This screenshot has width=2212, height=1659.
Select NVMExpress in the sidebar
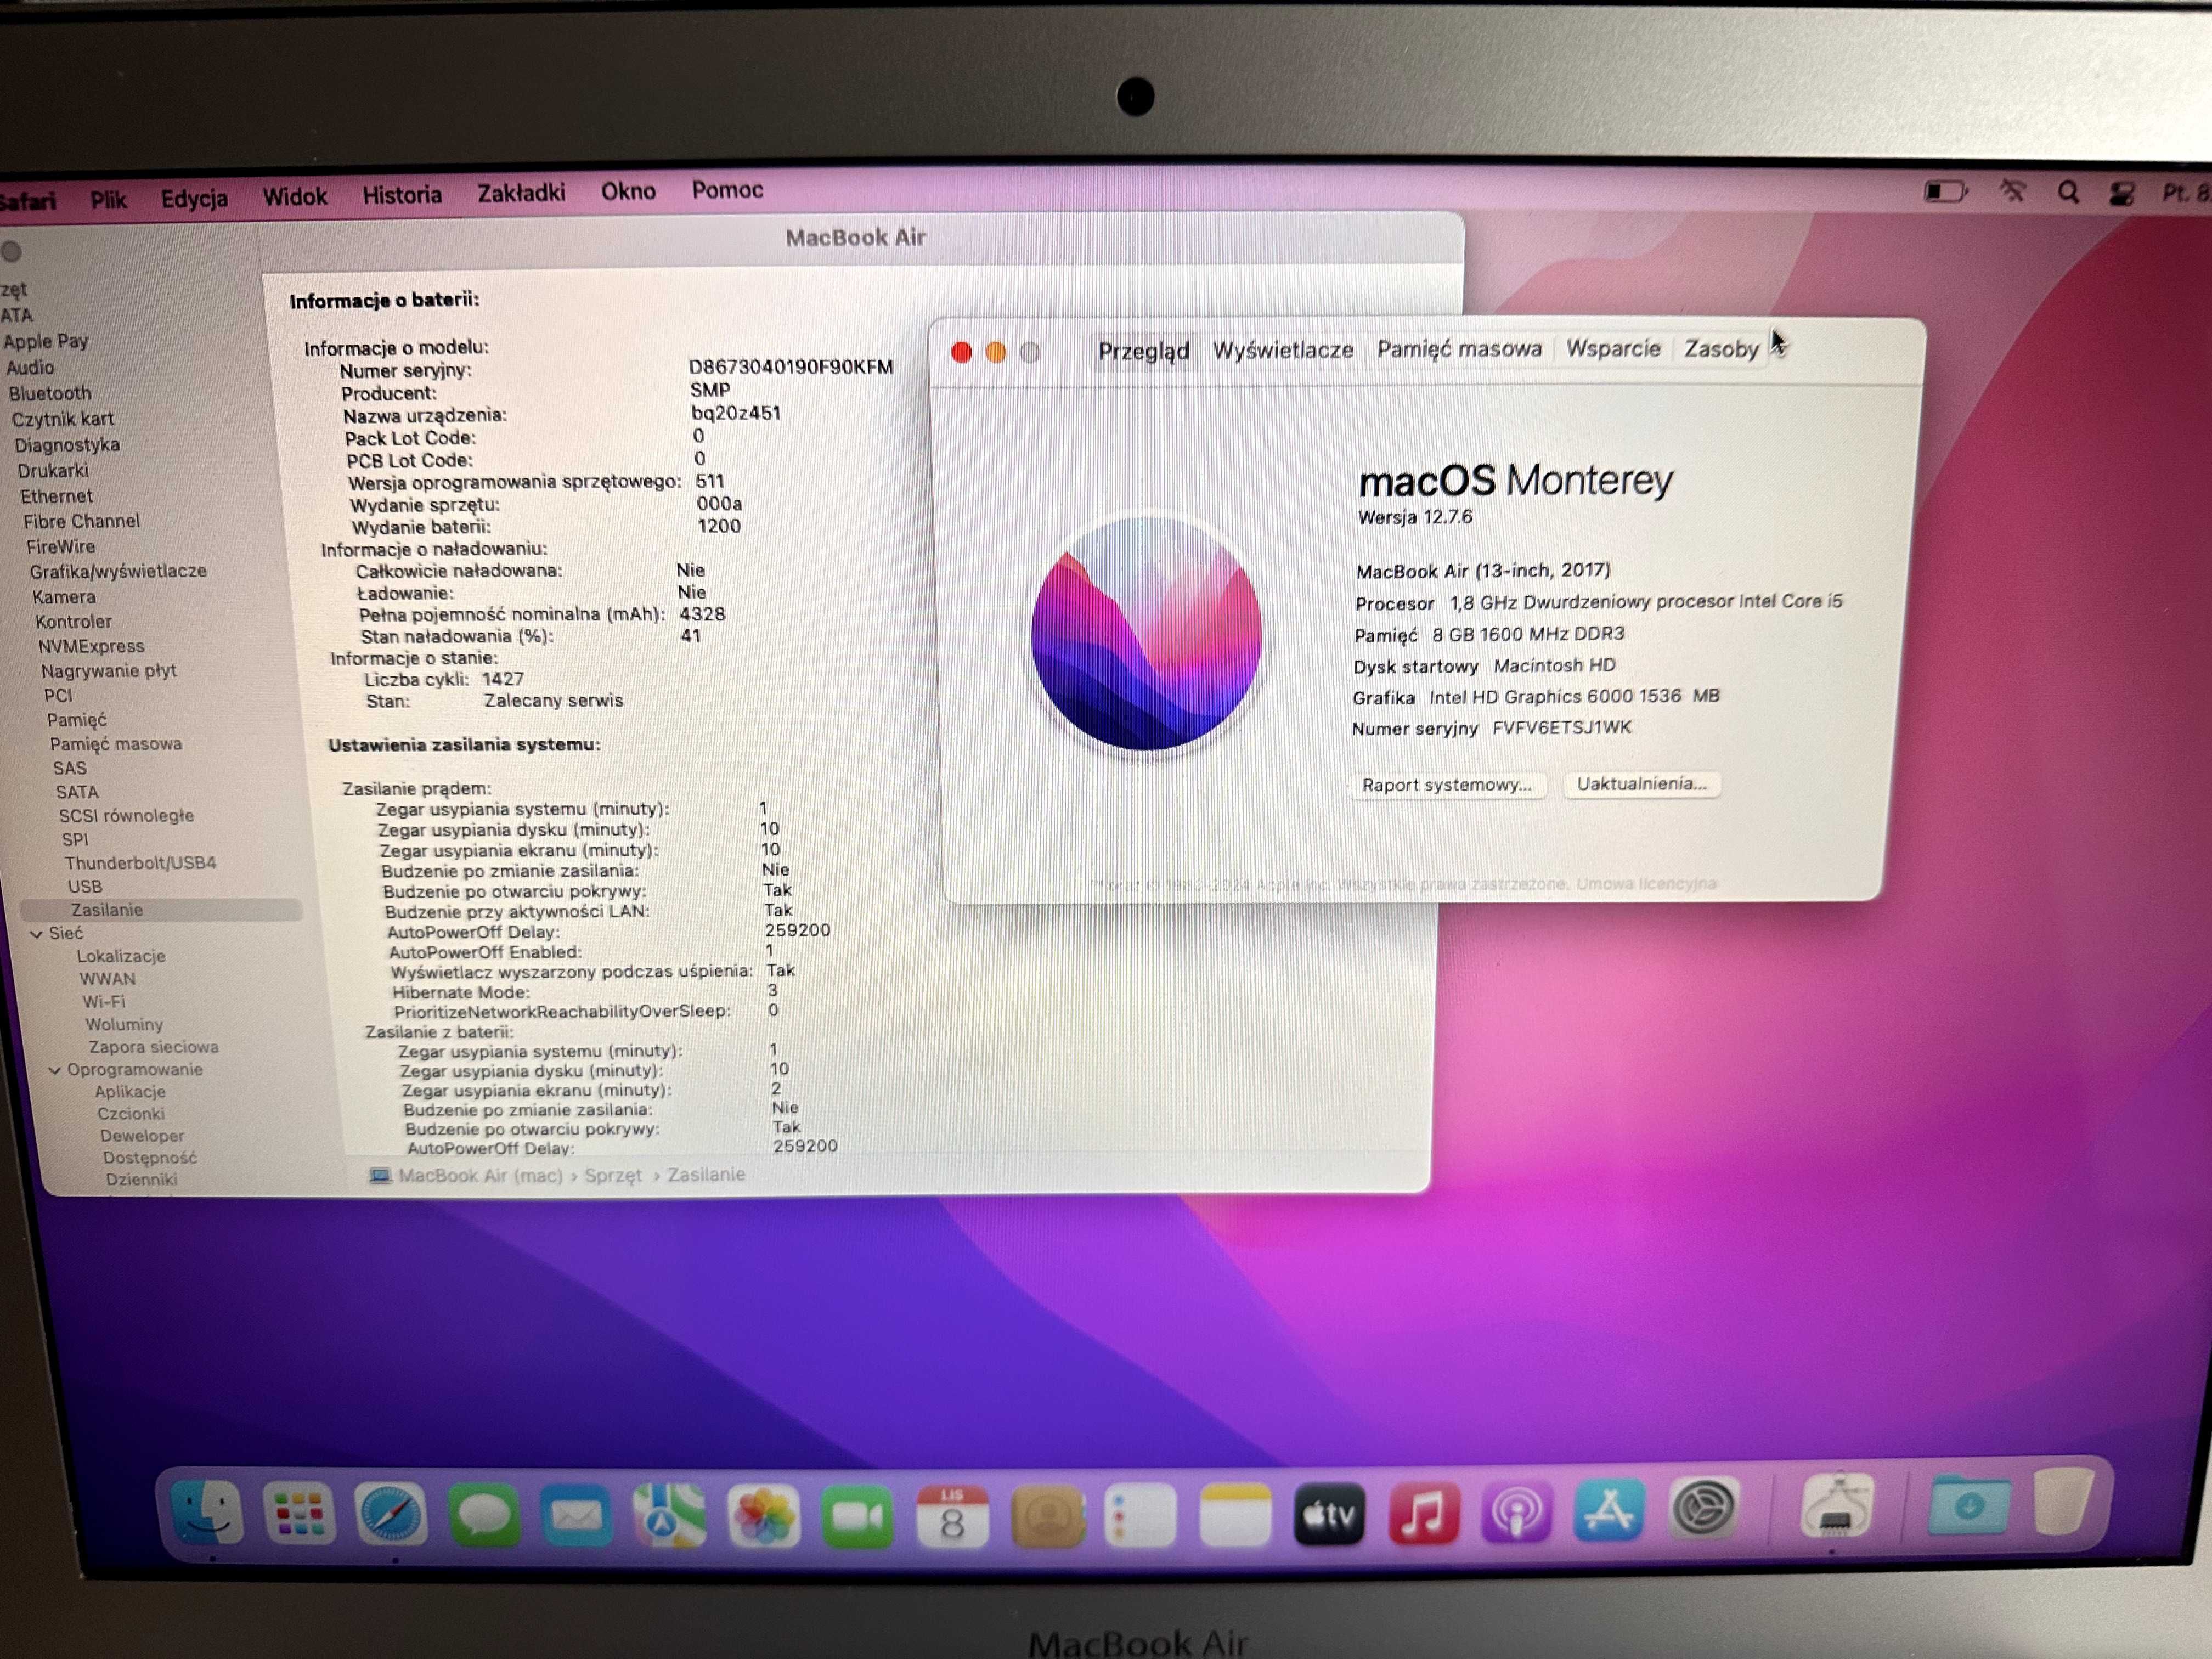[x=91, y=646]
